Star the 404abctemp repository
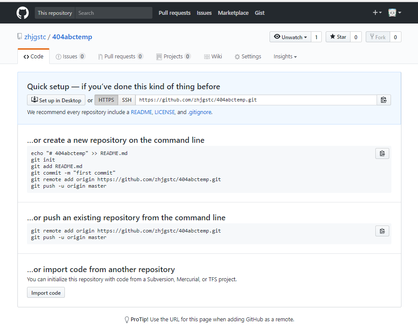The width and height of the screenshot is (418, 330). (x=338, y=37)
